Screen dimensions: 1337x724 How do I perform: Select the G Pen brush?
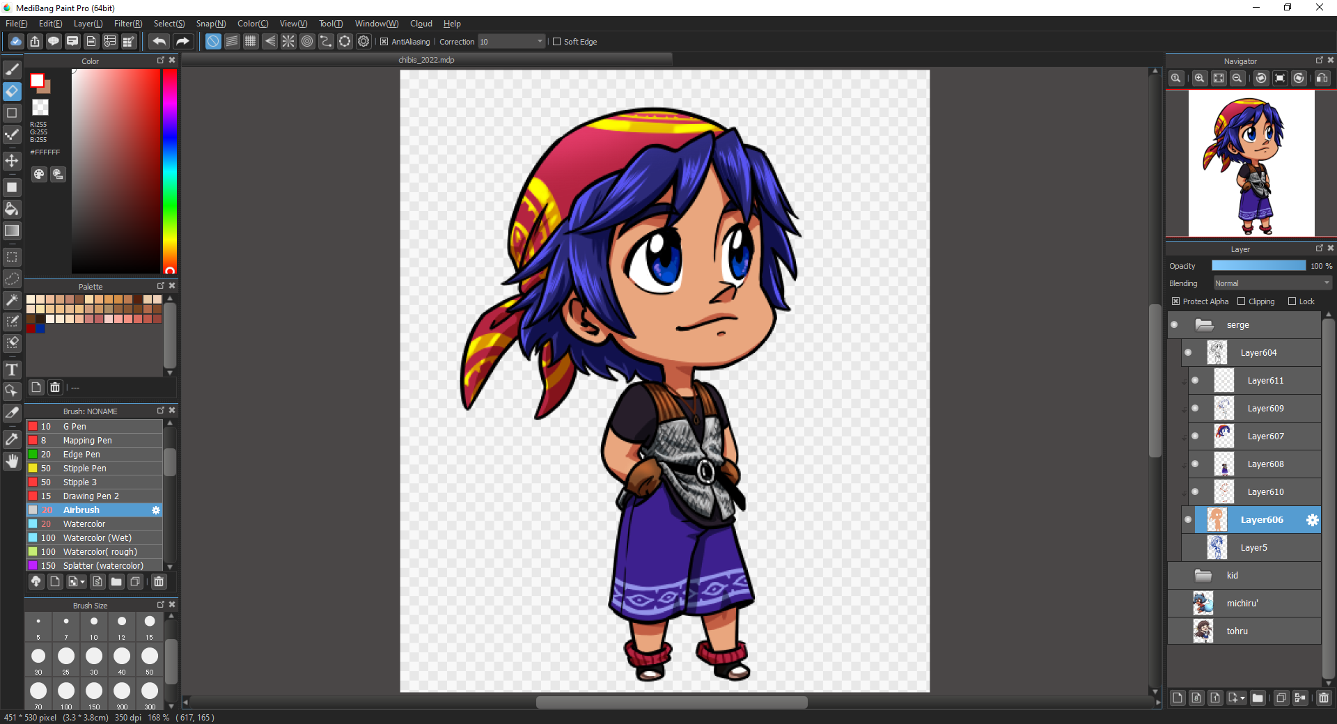point(95,427)
